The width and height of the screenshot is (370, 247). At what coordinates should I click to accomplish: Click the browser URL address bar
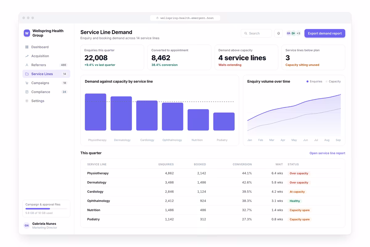point(185,18)
